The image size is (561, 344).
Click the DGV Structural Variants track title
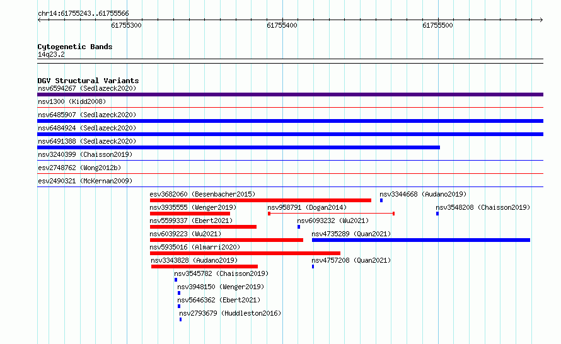(x=88, y=81)
